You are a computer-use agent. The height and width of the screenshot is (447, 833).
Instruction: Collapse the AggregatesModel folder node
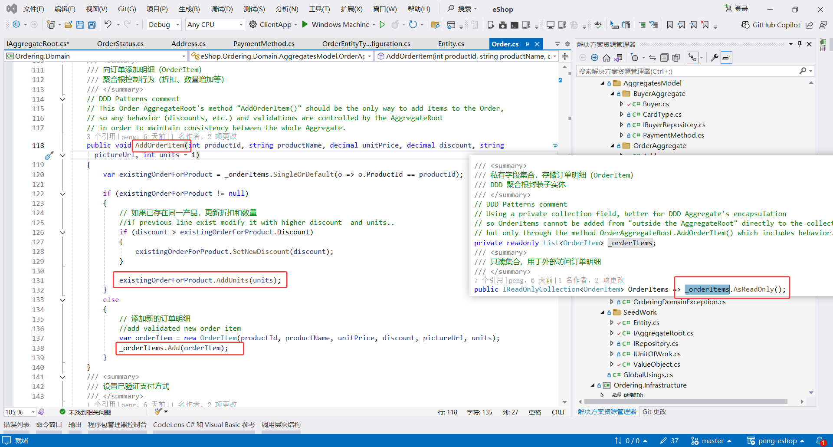603,83
